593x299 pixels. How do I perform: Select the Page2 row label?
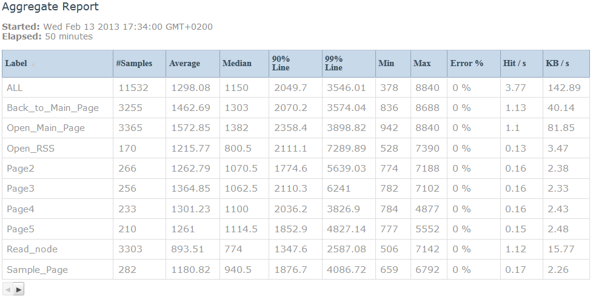pos(21,169)
